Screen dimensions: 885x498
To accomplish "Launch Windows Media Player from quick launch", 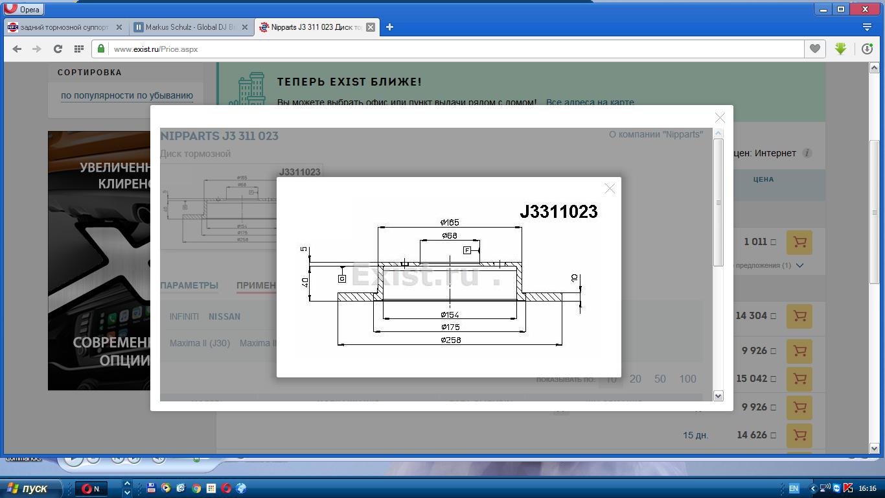I will point(166,488).
